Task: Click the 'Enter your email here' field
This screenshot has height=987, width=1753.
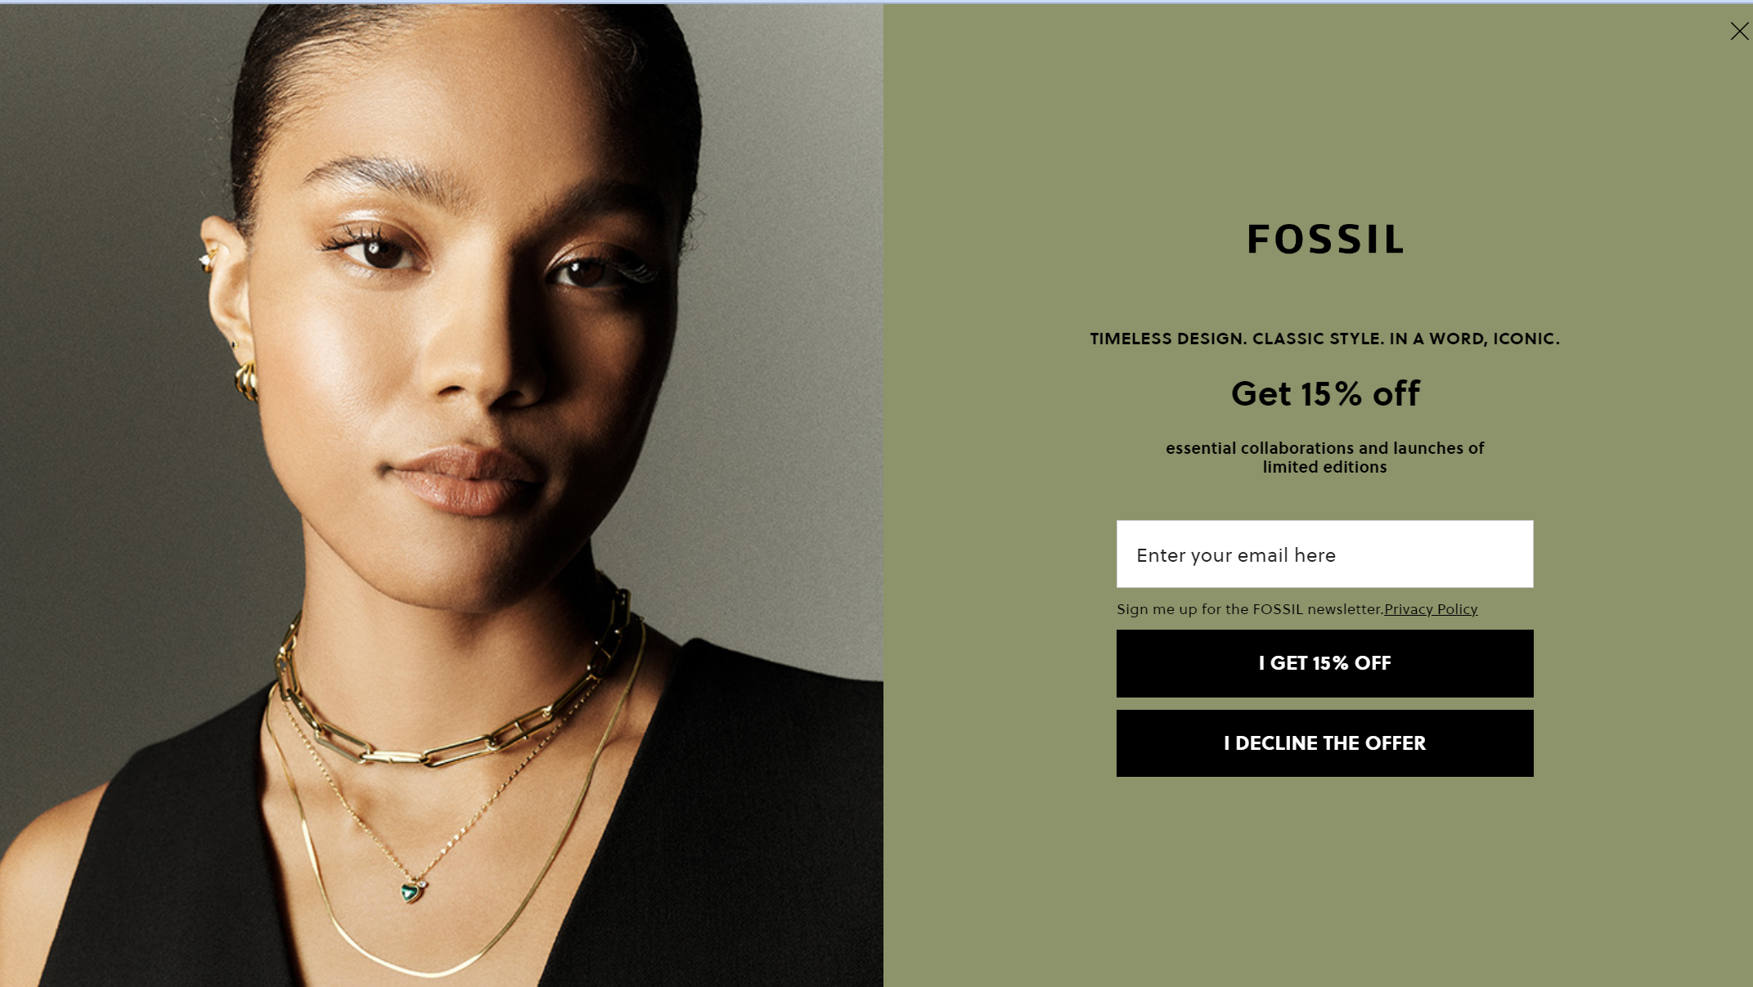Action: tap(1324, 554)
